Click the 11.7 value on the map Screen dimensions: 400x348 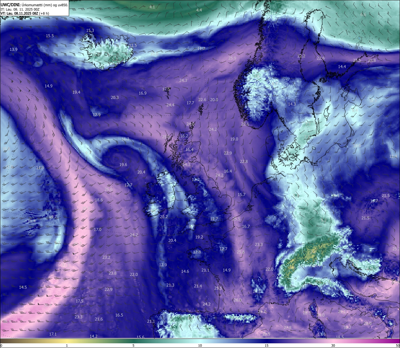(x=201, y=49)
